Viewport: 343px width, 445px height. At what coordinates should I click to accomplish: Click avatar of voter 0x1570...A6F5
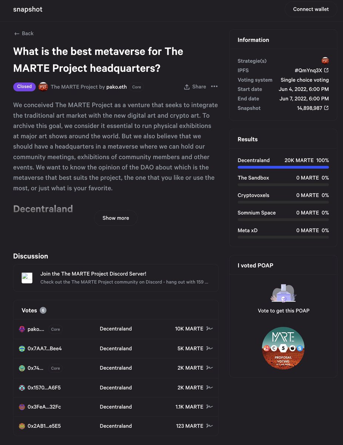pos(22,388)
